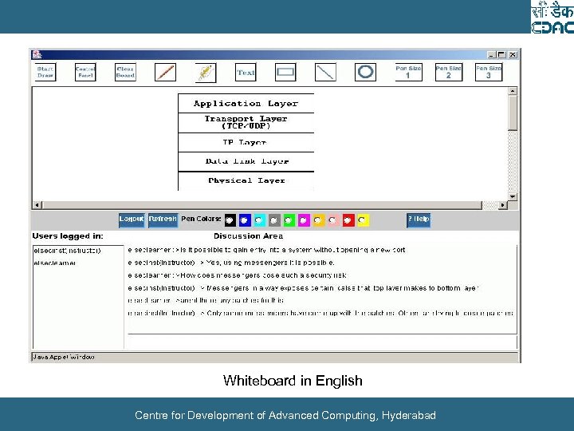Maximize the whiteboard applet window
This screenshot has width=574, height=431.
pos(501,54)
